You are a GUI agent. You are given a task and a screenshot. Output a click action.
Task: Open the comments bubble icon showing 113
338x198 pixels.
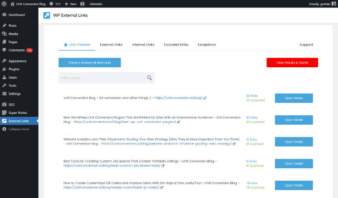[x=51, y=4]
